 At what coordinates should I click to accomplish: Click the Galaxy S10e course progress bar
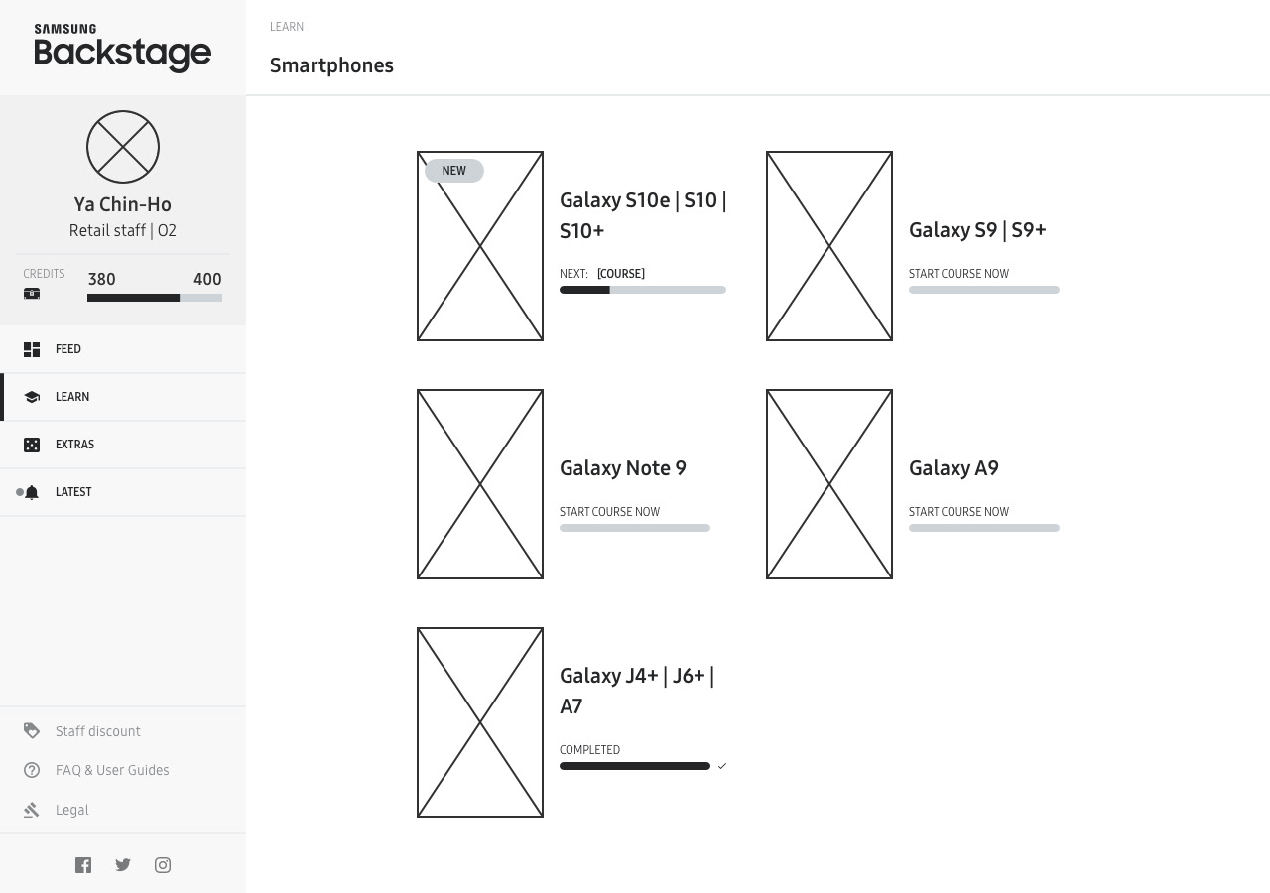coord(643,290)
